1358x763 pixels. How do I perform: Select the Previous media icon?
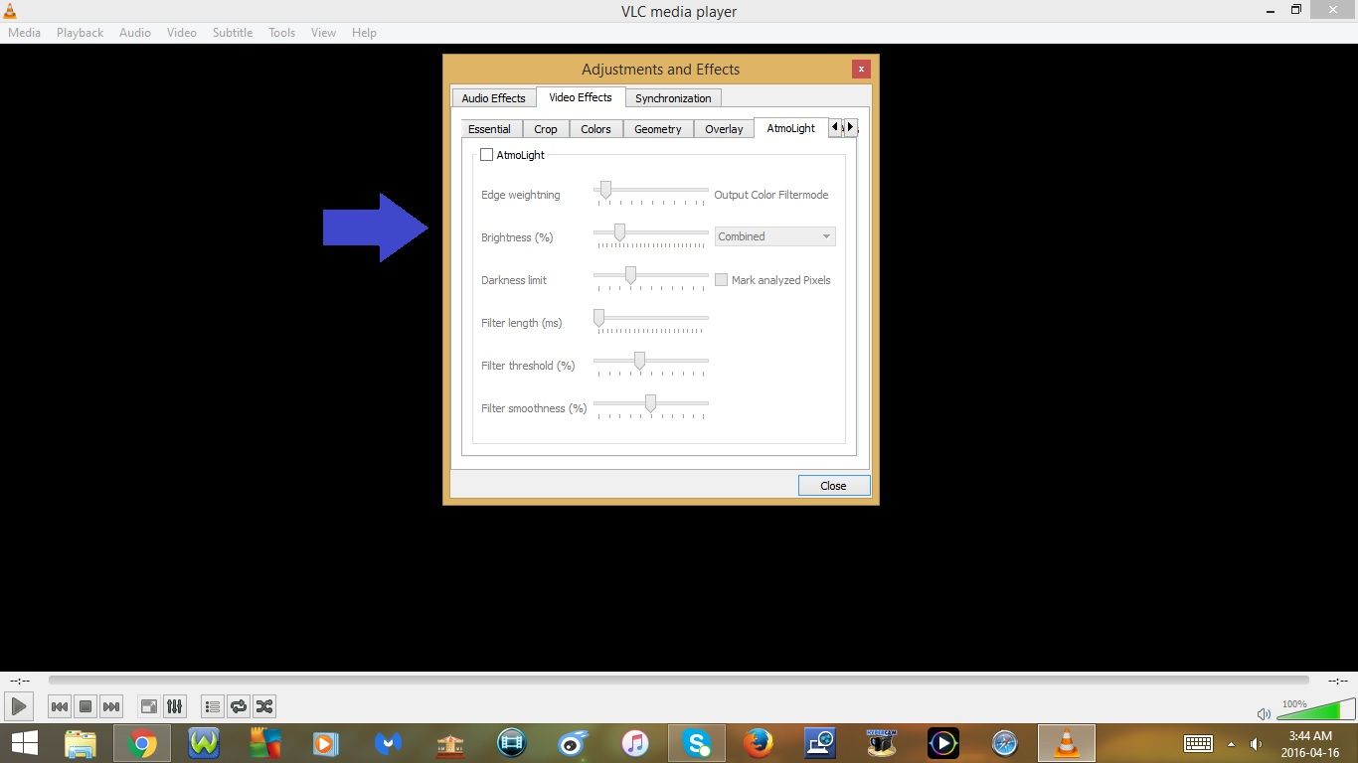pyautogui.click(x=60, y=706)
